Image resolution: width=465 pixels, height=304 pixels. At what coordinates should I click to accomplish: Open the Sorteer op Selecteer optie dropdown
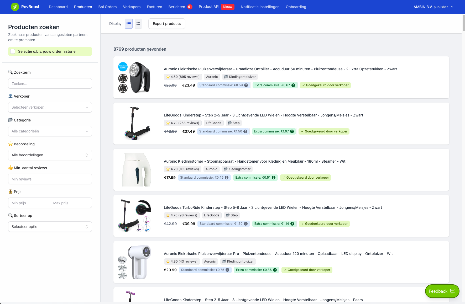pos(50,227)
